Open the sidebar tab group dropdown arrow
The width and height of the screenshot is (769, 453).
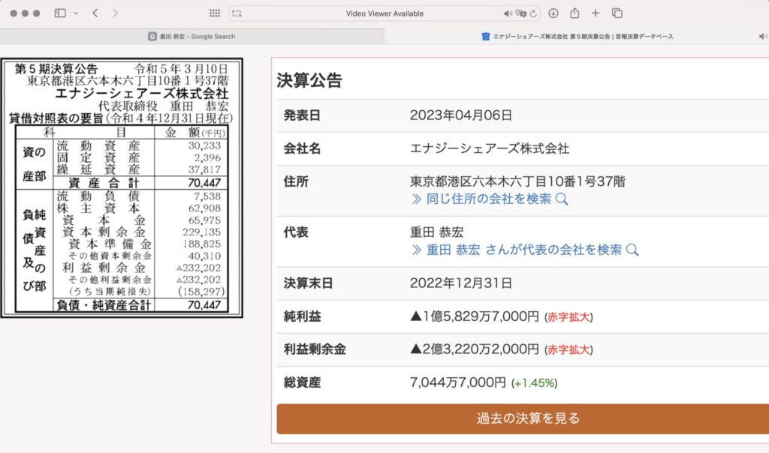tap(76, 13)
